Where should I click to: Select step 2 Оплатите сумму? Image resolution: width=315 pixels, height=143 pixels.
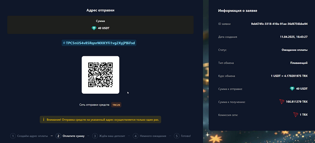tap(70, 136)
